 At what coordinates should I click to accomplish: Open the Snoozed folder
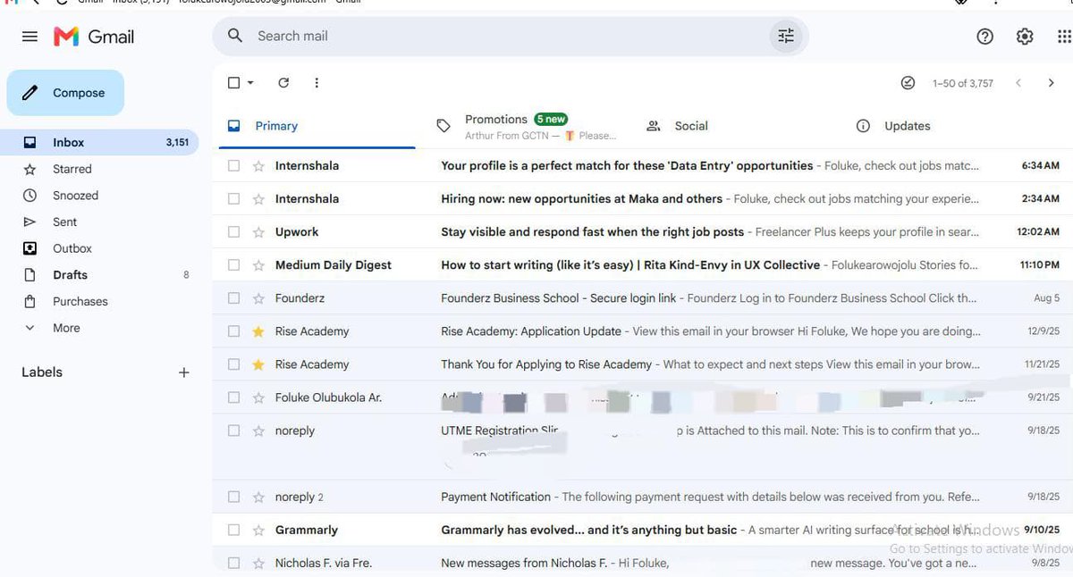(x=75, y=196)
